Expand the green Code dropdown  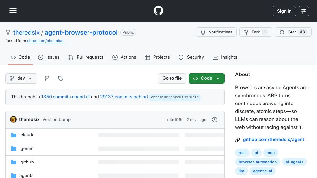coord(206,78)
